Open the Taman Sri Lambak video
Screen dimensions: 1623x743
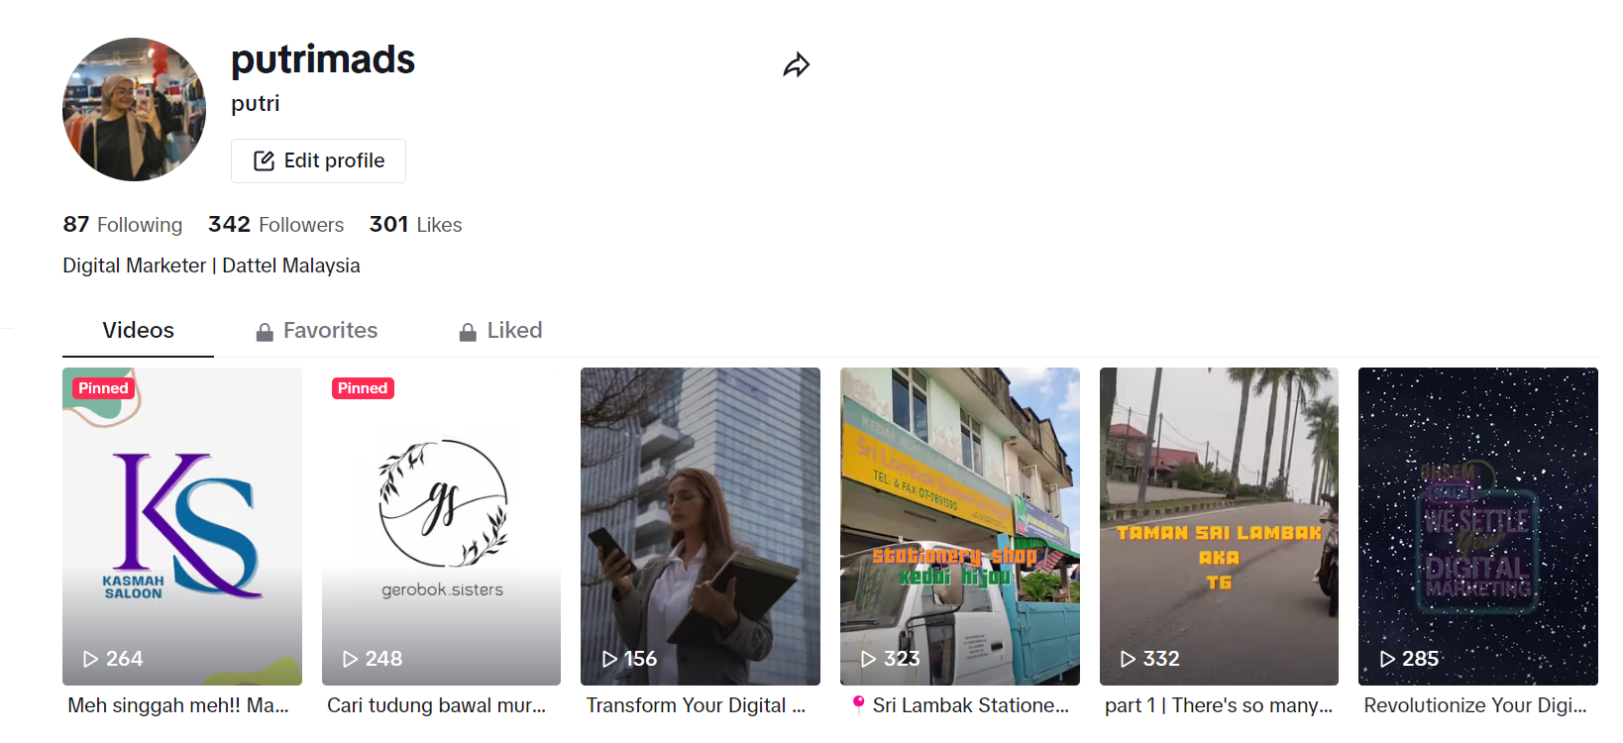[1219, 526]
